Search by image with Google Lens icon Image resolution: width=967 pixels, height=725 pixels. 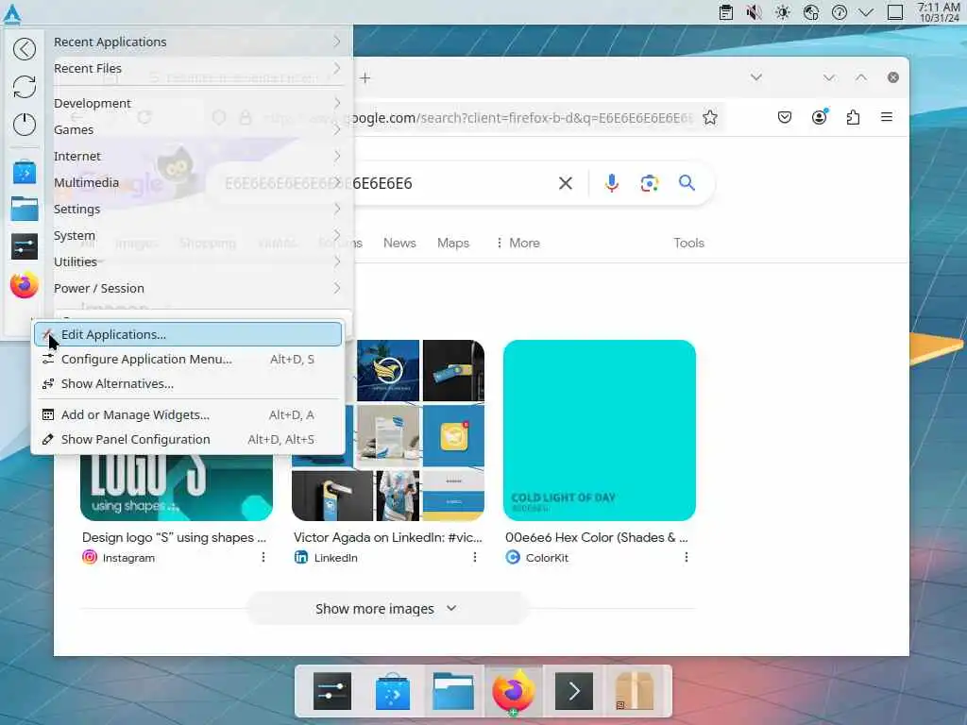[x=649, y=183]
